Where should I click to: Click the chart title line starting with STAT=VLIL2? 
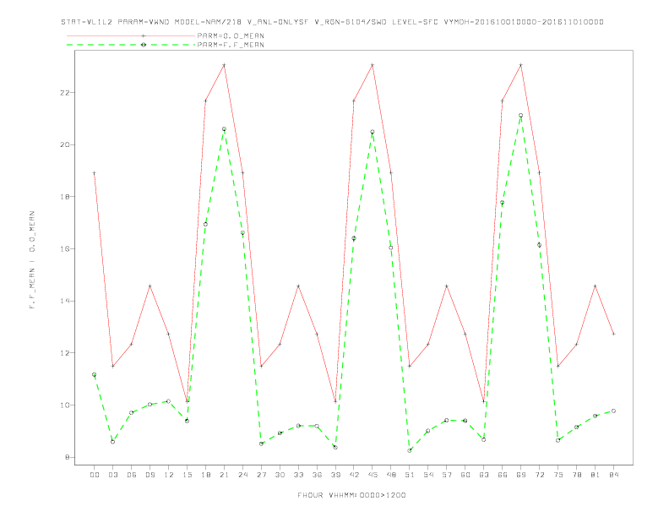coord(332,22)
